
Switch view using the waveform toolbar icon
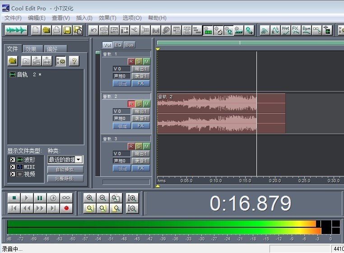click(16, 30)
